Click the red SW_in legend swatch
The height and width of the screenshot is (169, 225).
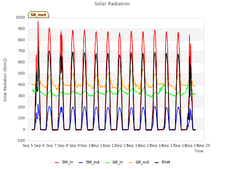(57, 163)
